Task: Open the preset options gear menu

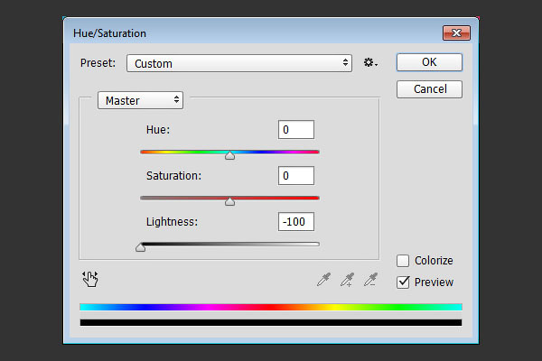Action: click(370, 63)
